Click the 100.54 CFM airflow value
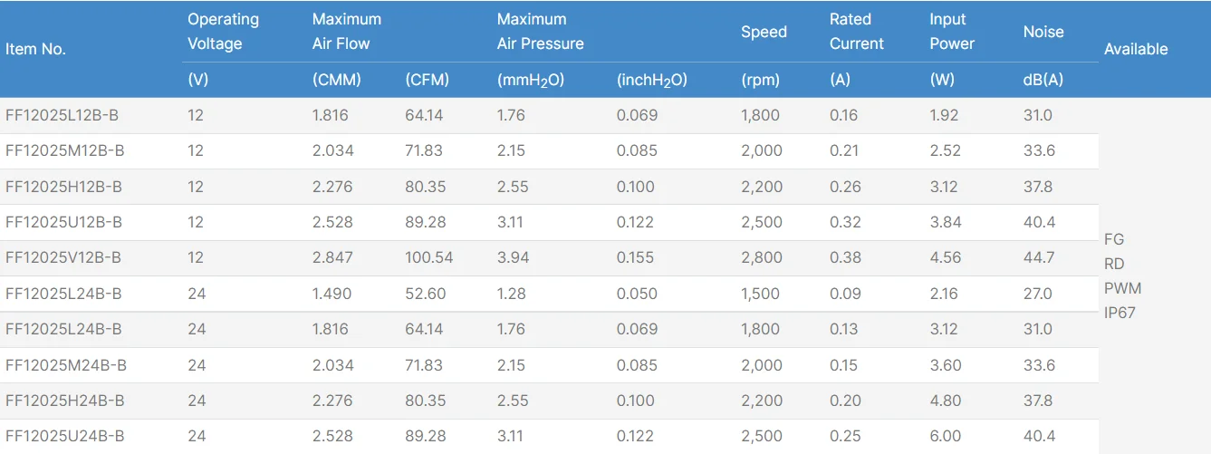1211x454 pixels. click(x=429, y=257)
